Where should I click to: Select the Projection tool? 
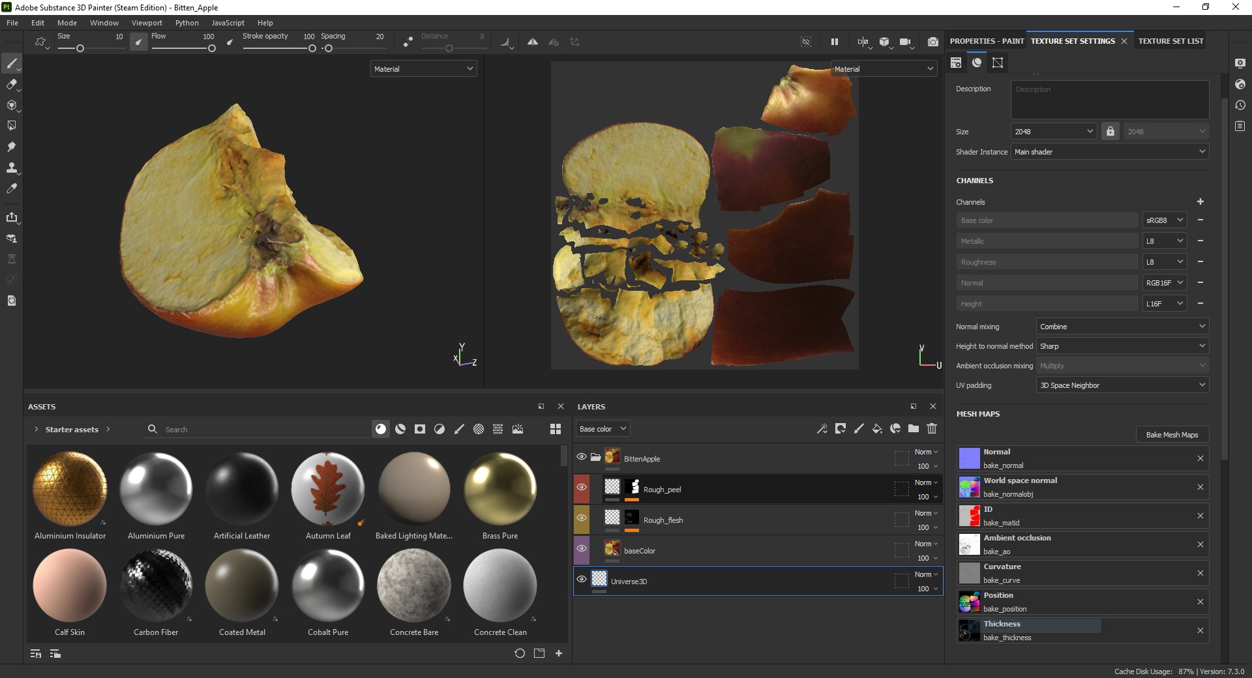pyautogui.click(x=12, y=105)
